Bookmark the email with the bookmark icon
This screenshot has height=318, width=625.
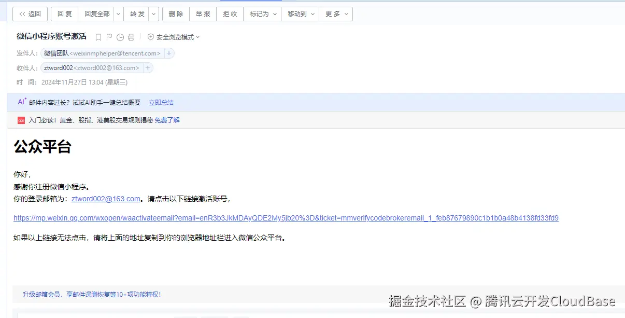(x=98, y=37)
